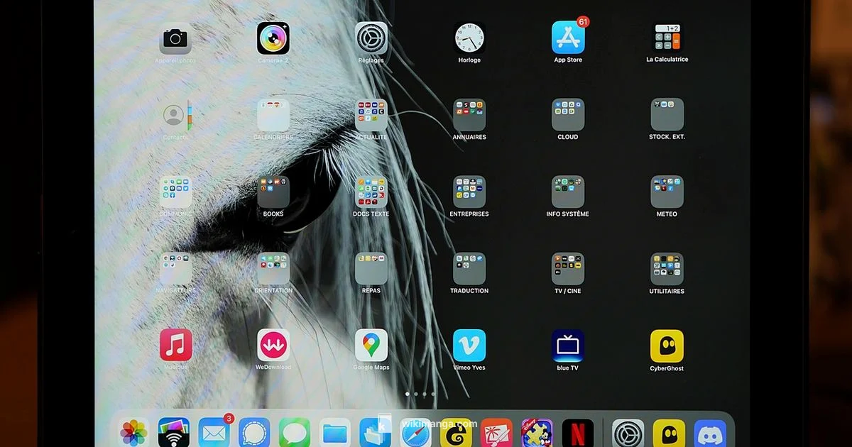Open the UTILITAIRES folder
The height and width of the screenshot is (447, 852).
tap(667, 269)
